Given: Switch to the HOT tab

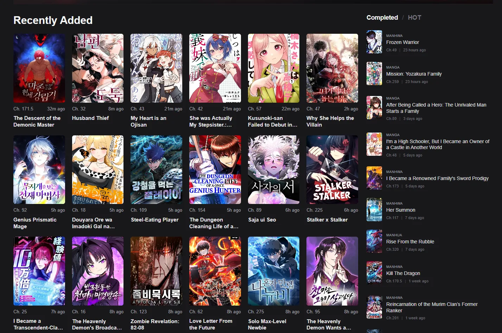Looking at the screenshot, I should (414, 18).
